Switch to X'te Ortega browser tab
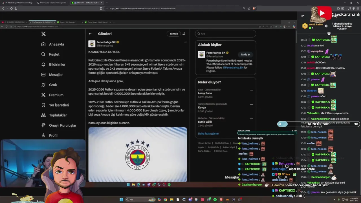Viewport: 361px width, 203px height. point(18,3)
